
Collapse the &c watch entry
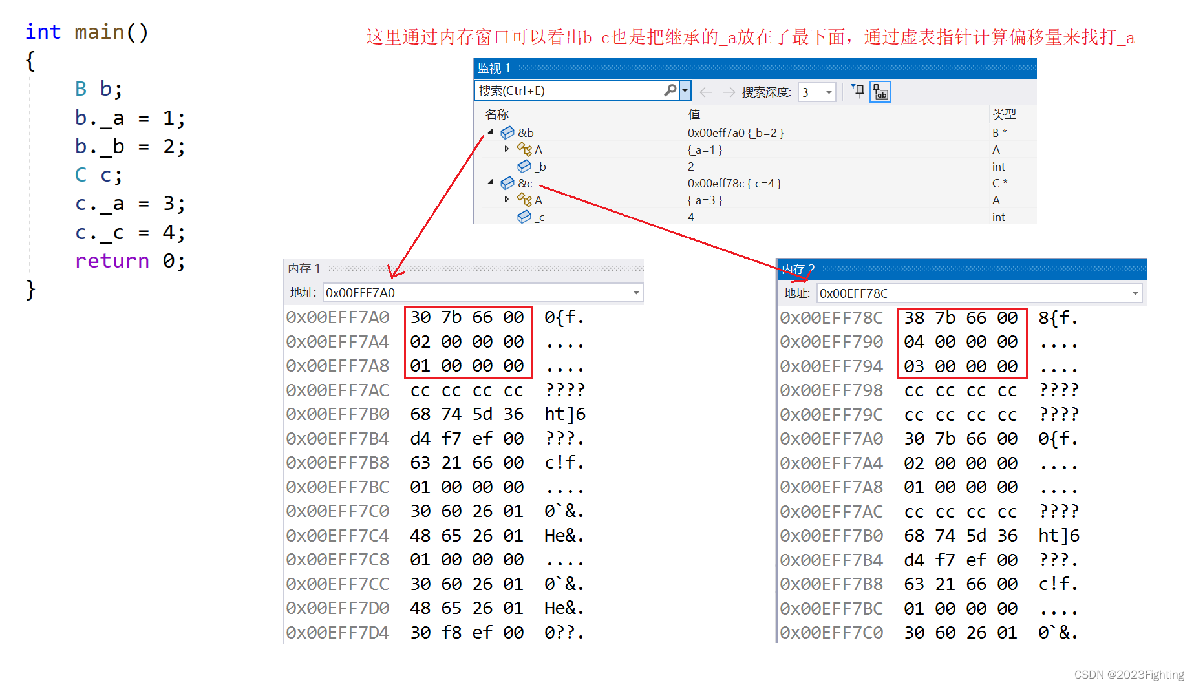point(491,182)
